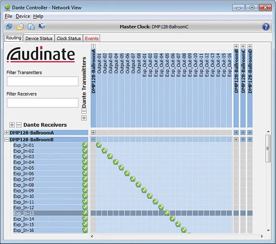276x244 pixels.
Task: Click the Dante Controller title bar app icon
Action: [x=7, y=7]
